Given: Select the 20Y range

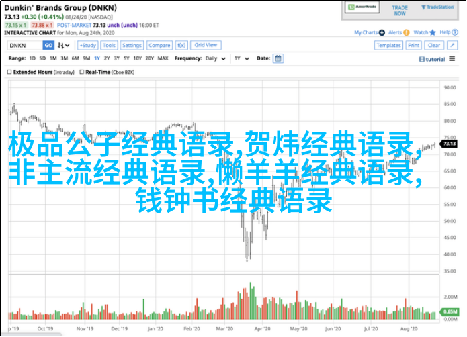Looking at the screenshot, I should click(150, 58).
